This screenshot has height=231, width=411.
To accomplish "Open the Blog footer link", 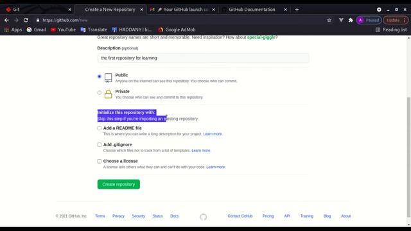I will pyautogui.click(x=327, y=216).
